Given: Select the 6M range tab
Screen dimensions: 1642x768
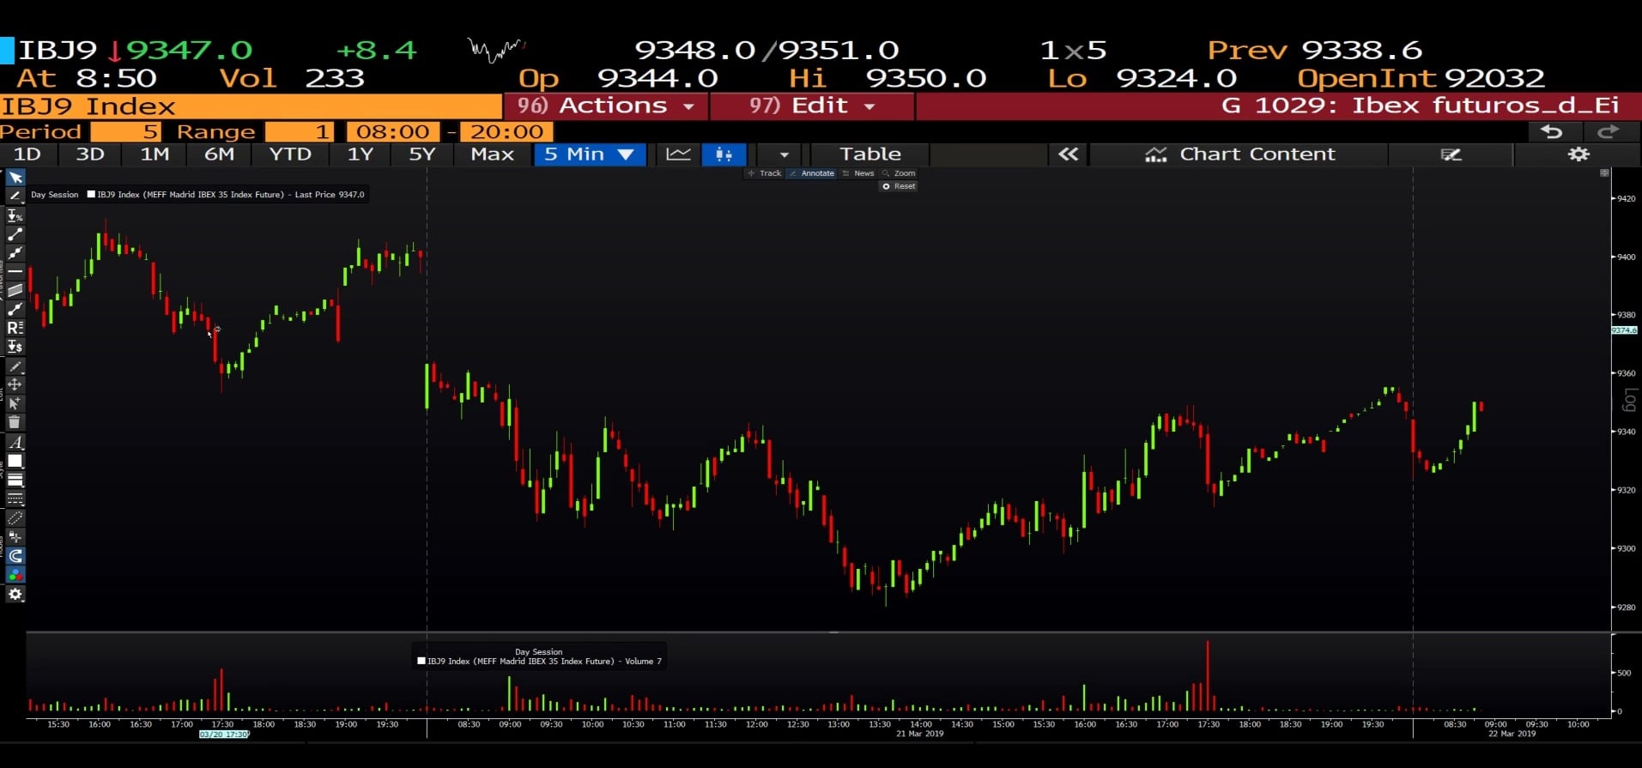Looking at the screenshot, I should coord(219,154).
